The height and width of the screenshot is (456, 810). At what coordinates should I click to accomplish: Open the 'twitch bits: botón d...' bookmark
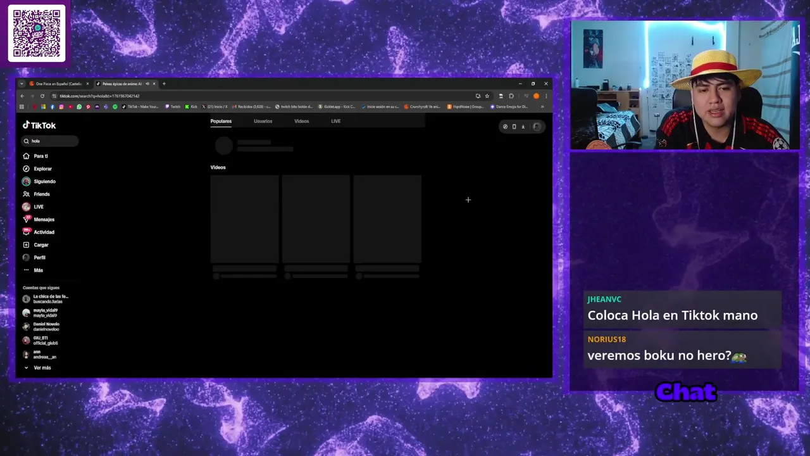[294, 106]
